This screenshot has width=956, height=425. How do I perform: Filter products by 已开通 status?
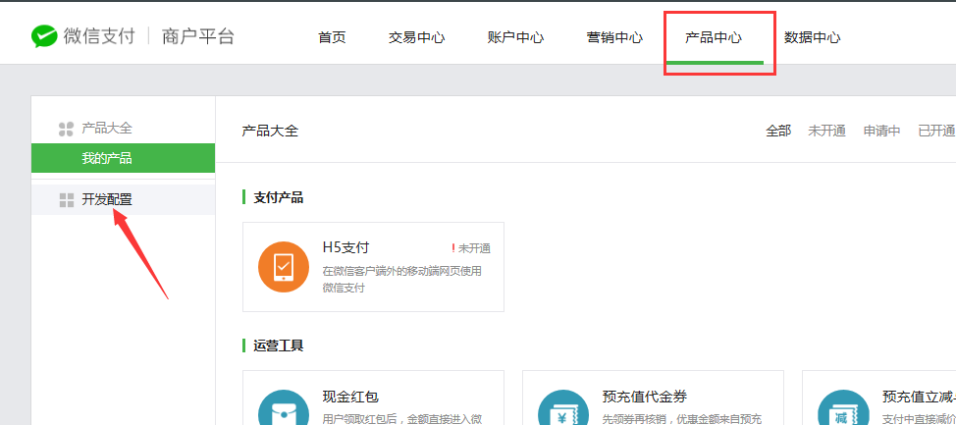click(935, 131)
